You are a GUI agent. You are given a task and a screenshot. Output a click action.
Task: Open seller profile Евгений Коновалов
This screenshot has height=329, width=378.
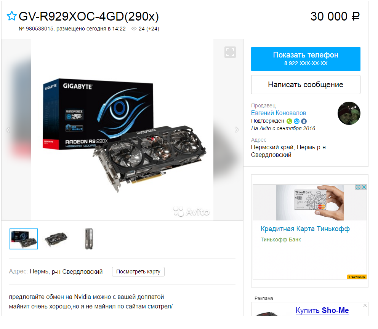[x=279, y=113]
